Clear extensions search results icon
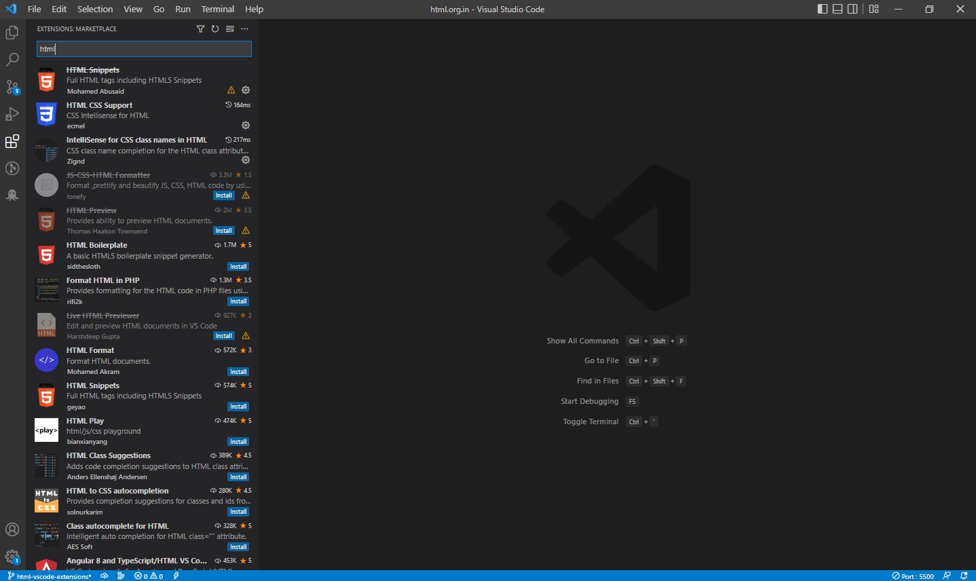The image size is (976, 581). pyautogui.click(x=230, y=29)
